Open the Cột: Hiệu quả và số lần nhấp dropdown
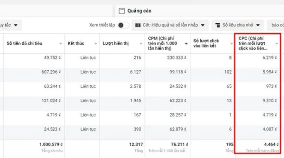This screenshot has width=284, height=158. (170, 25)
